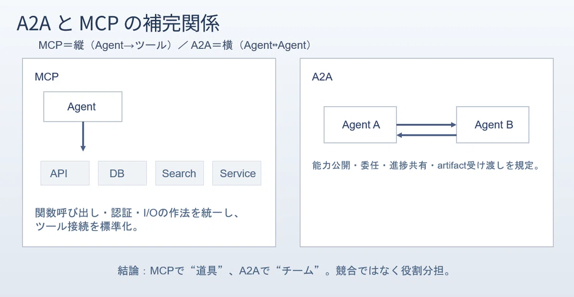
Task: Click the slide title 'A2A と MCP の補完関係'
Action: (118, 23)
